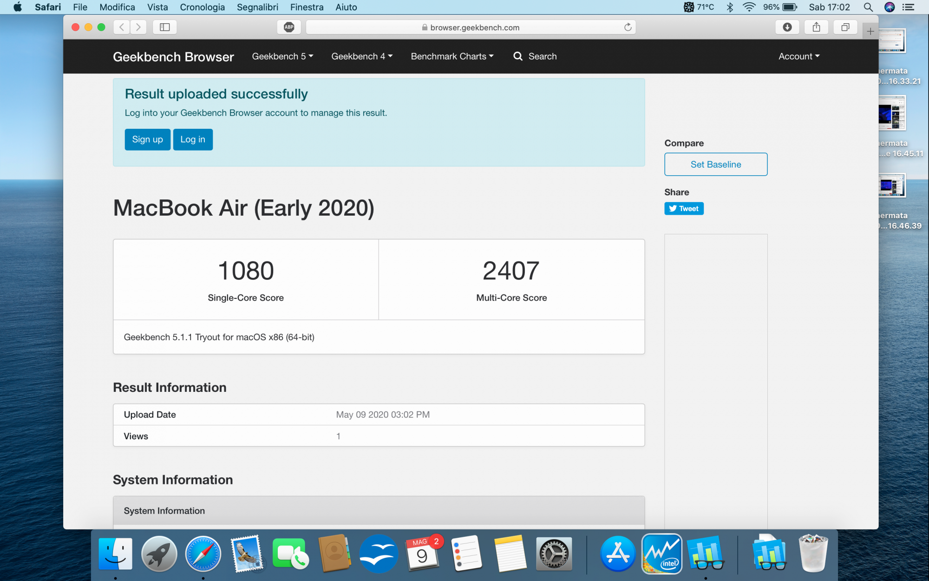Add a new tab with the plus button
This screenshot has height=581, width=929.
870,31
